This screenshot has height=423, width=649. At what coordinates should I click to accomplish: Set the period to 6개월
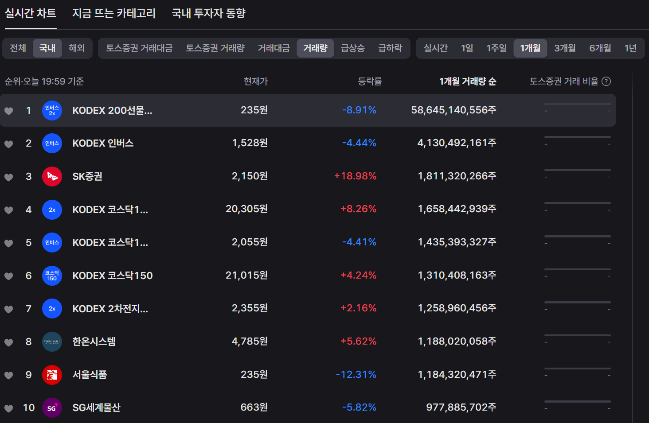pyautogui.click(x=600, y=48)
